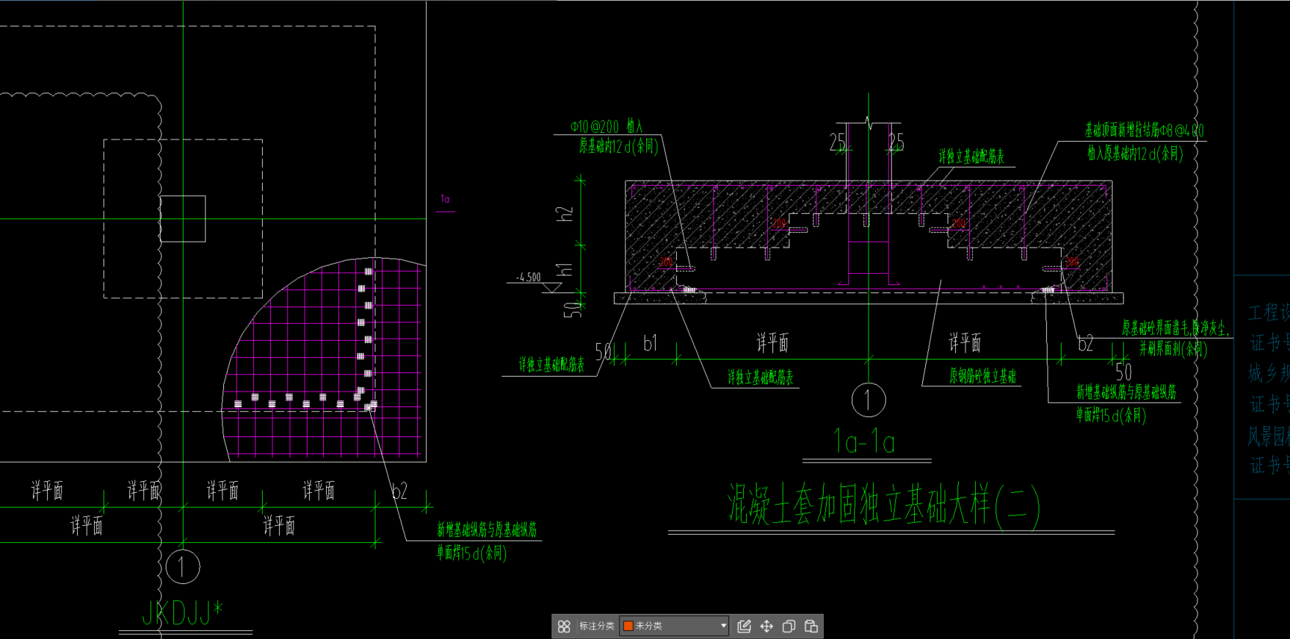Click the paste annotation icon
This screenshot has width=1290, height=639.
click(x=811, y=627)
